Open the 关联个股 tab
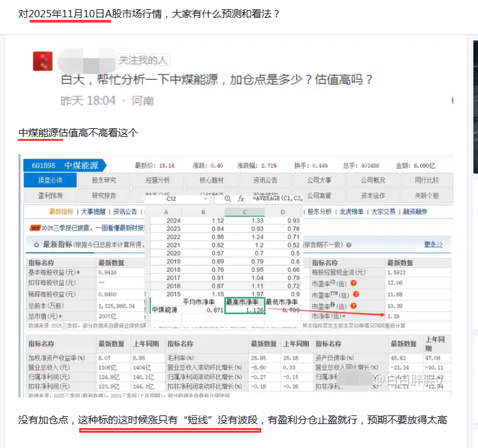This screenshot has height=448, width=478. [427, 195]
